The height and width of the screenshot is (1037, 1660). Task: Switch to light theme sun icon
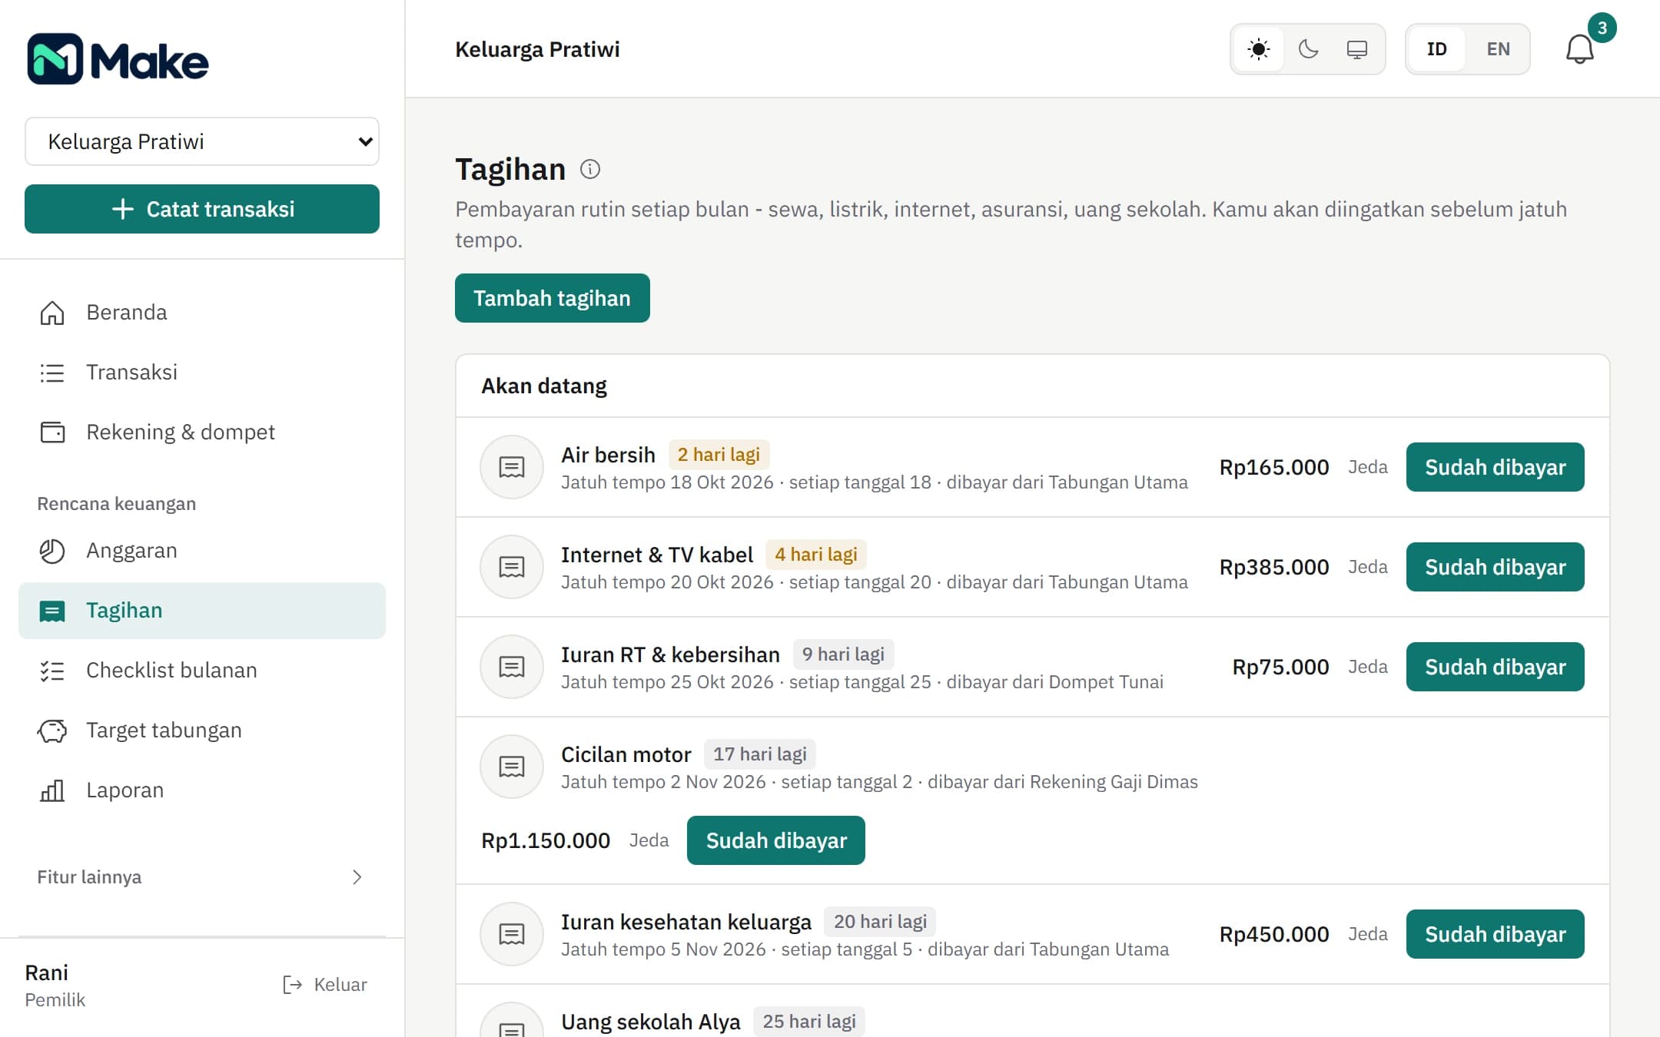pyautogui.click(x=1259, y=49)
